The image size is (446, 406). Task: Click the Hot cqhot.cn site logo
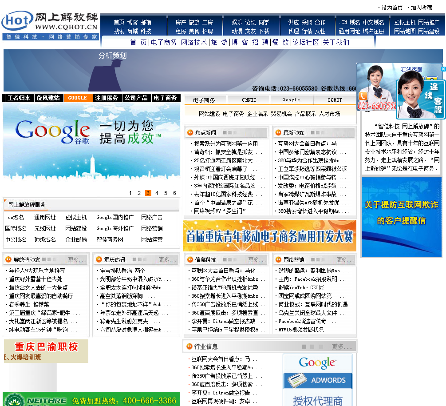(50, 25)
